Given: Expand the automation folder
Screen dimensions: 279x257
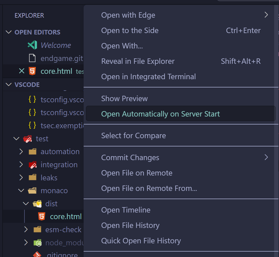Looking at the screenshot, I should tap(21, 152).
